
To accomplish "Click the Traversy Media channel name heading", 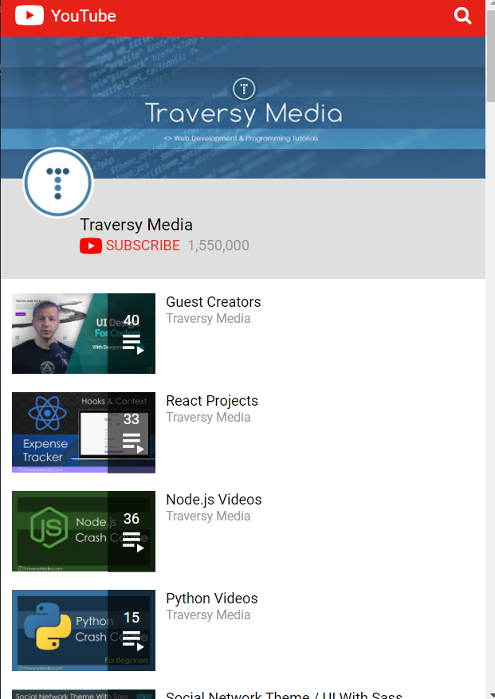I will 136,225.
